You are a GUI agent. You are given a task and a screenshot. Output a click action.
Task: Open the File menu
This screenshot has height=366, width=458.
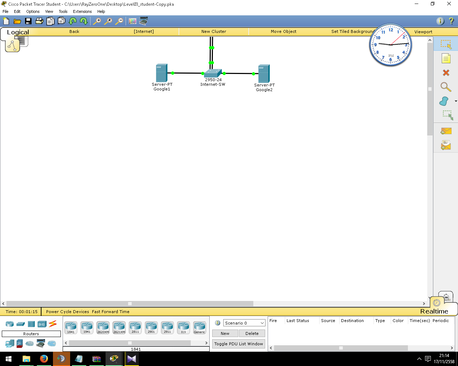5,11
